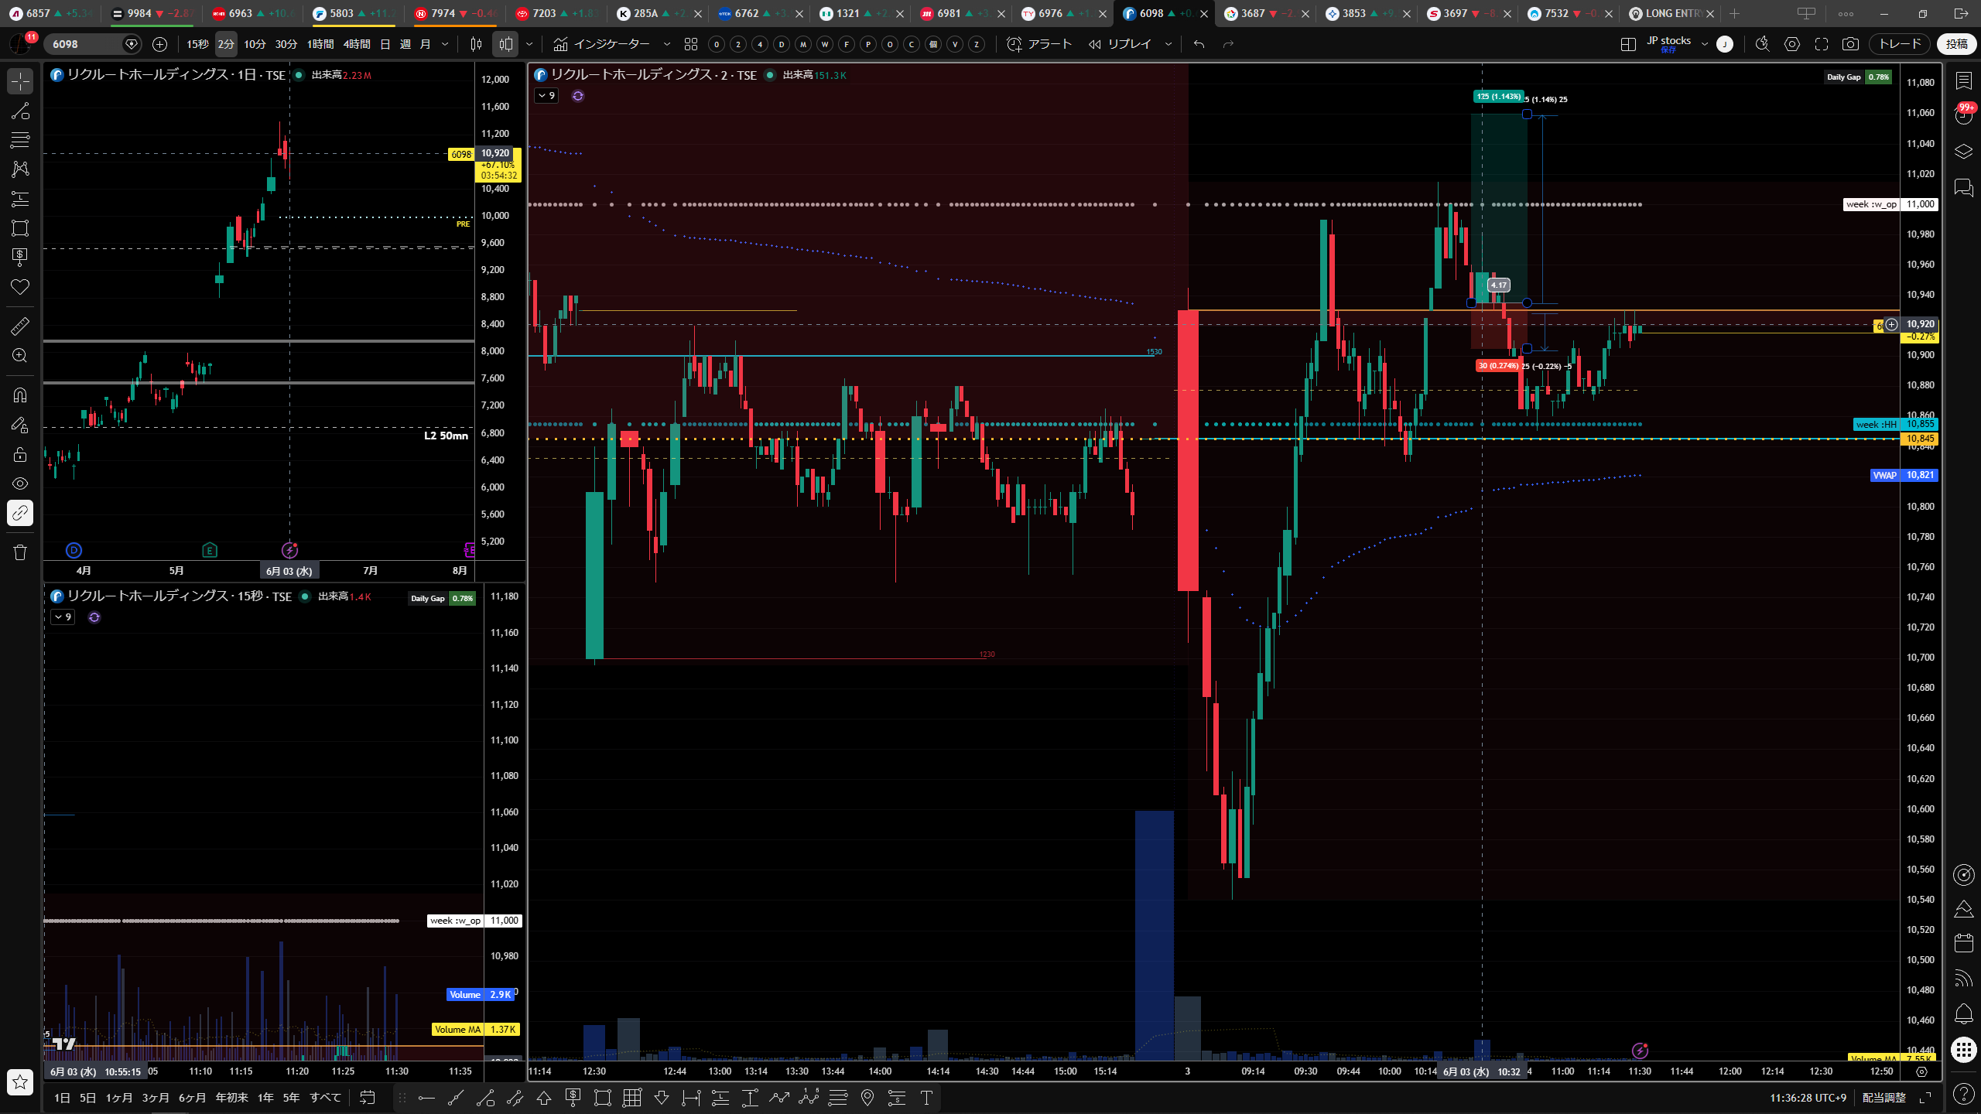This screenshot has height=1114, width=1981.
Task: Switch to the 6981 symbol tab
Action: (x=949, y=13)
